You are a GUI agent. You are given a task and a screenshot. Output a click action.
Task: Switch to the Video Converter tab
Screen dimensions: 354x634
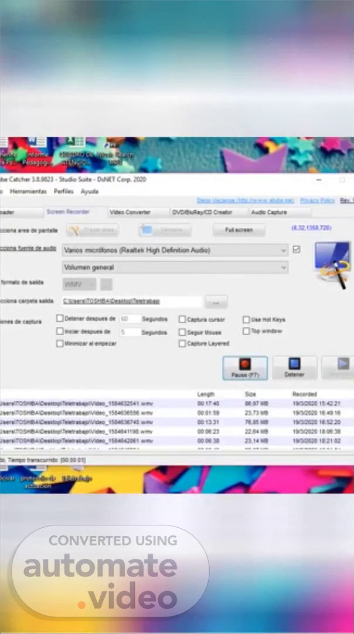point(130,212)
